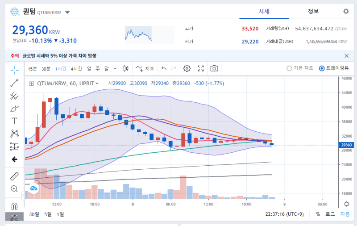Expand the UPBIT symbol legend dropdown arrow
This screenshot has height=226, width=357.
97,84
